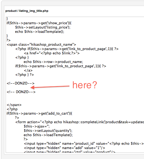Click the '<a href="<?php echo $link;?>">' line
Screen dimensions: 144x159
click(x=52, y=53)
